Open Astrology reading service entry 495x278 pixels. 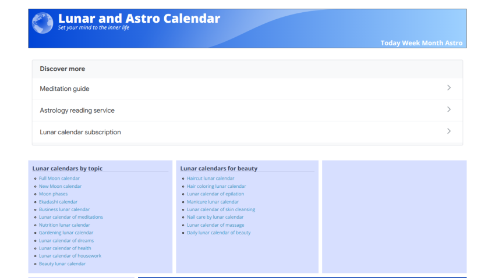pyautogui.click(x=248, y=111)
